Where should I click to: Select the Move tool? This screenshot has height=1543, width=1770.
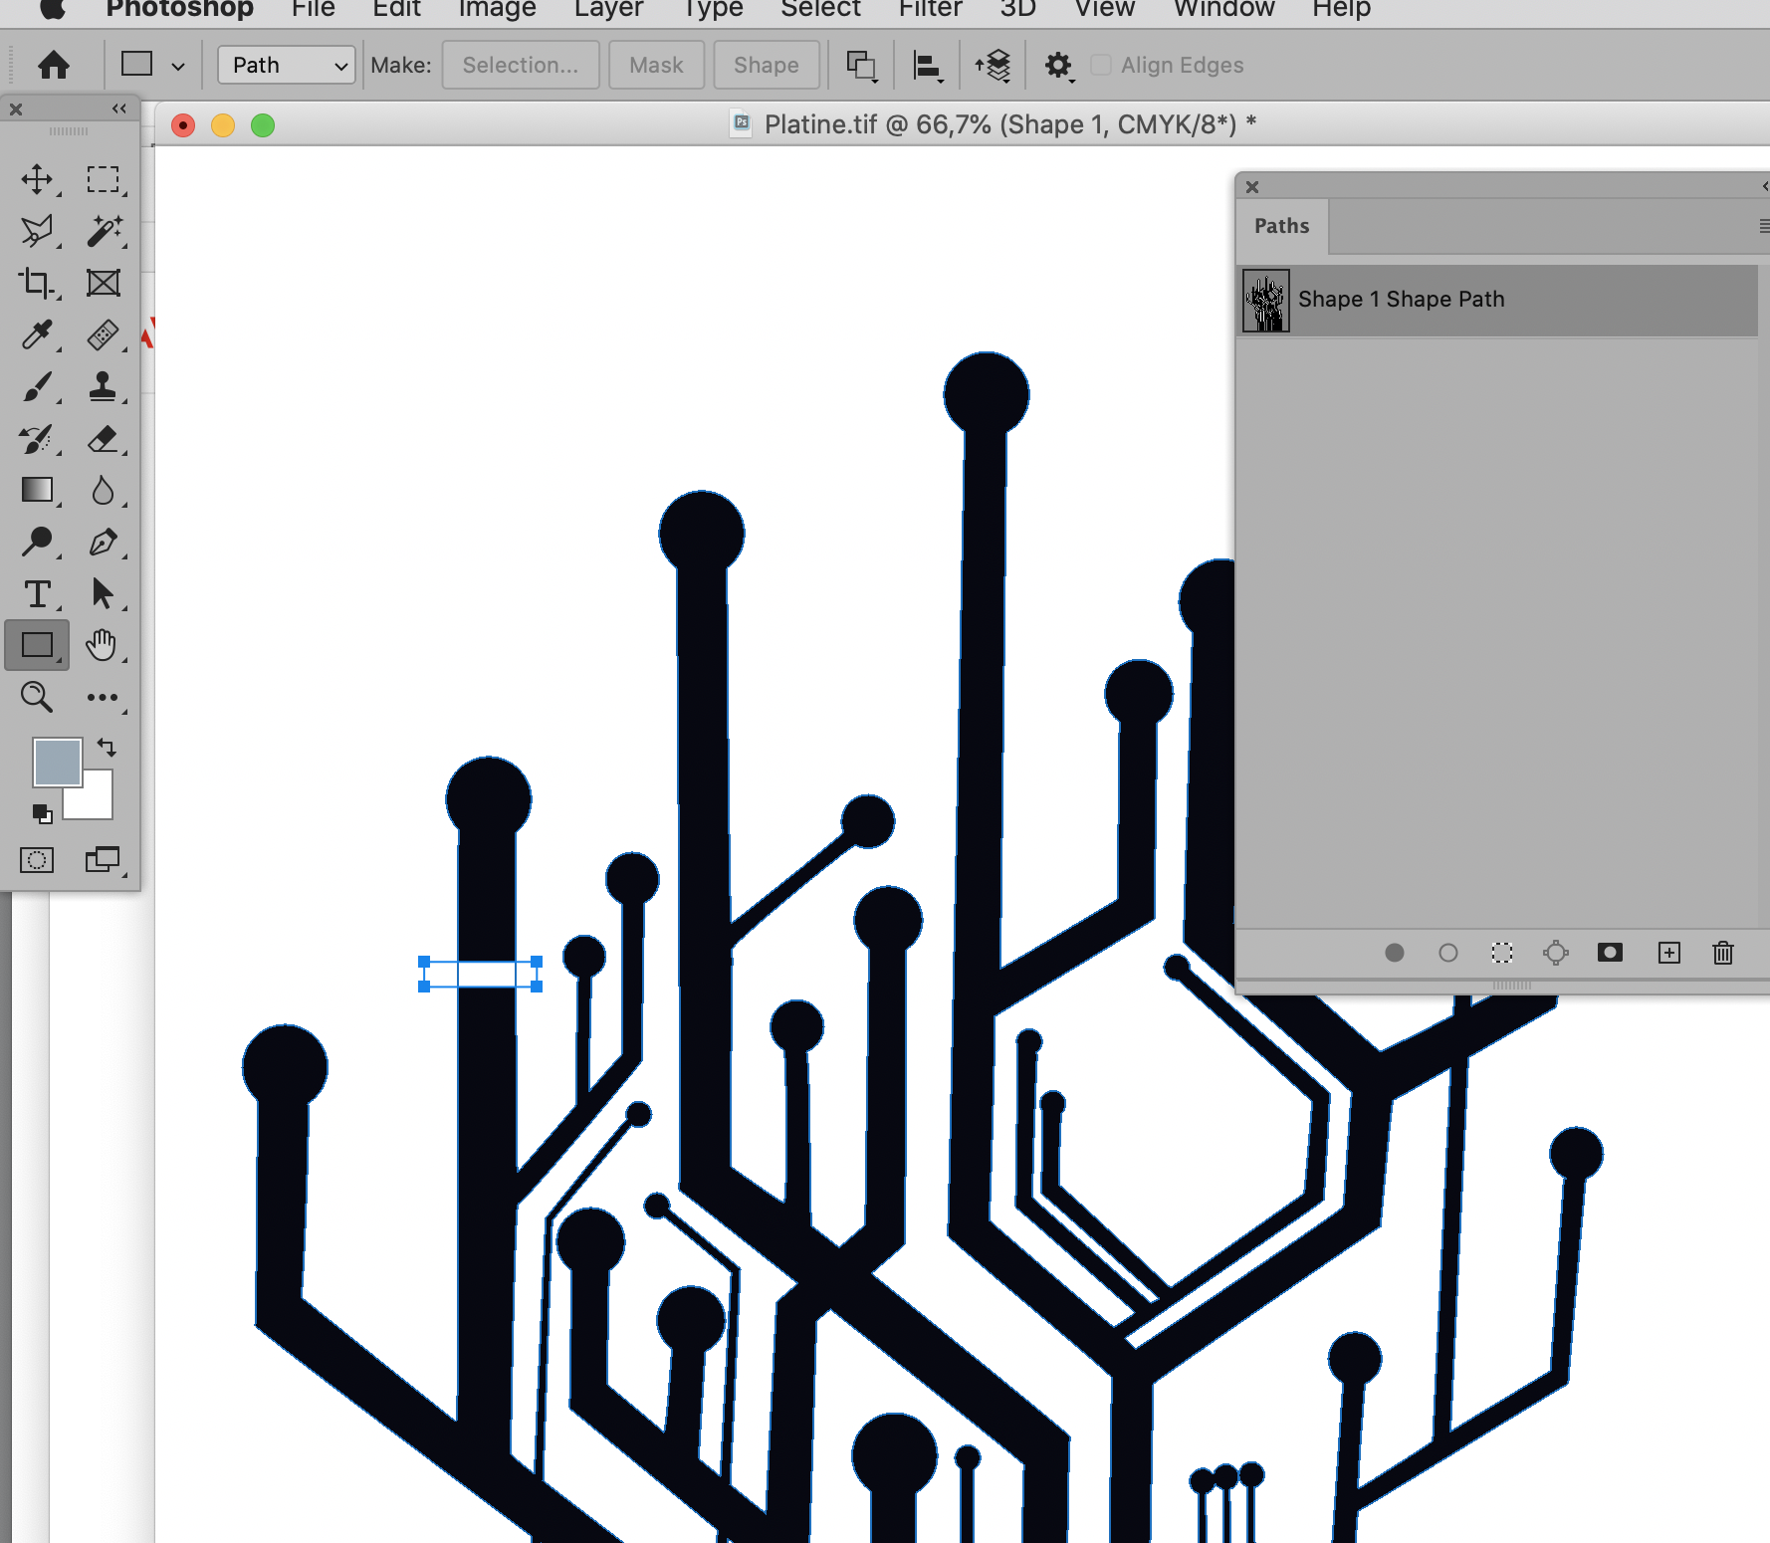coord(39,180)
